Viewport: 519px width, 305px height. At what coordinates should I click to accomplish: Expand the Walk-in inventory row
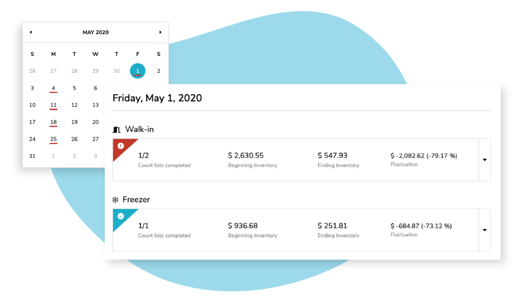point(485,160)
